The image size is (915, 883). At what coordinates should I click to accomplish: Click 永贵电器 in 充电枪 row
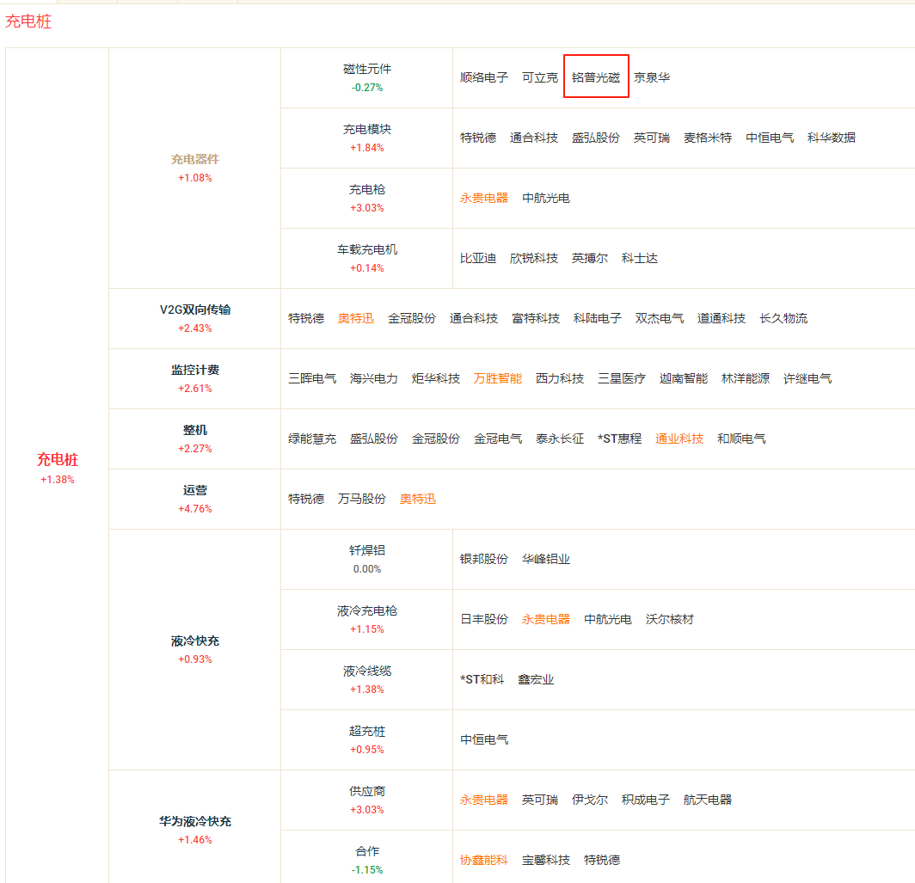pos(484,198)
